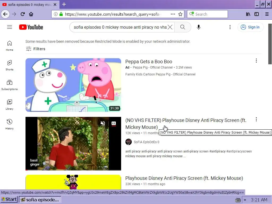This screenshot has height=204, width=272.
Task: Open the SoFiA EpIsOdEs 0 channel name
Action: (x=146, y=142)
